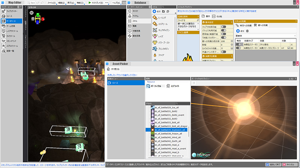The width and height of the screenshot is (300, 168).
Task: Toggle the マップで利用可能 switch
Action: pyautogui.click(x=223, y=27)
